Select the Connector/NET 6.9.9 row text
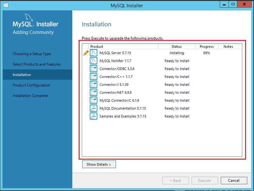This screenshot has height=191, width=254. pos(115,92)
